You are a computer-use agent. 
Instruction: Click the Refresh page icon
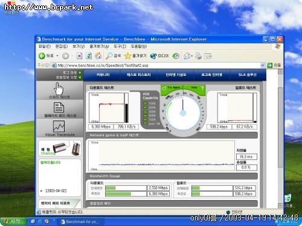pos(89,56)
